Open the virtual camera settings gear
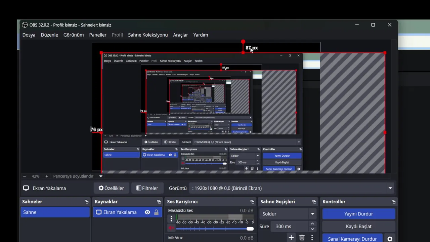The image size is (430, 242). click(x=390, y=239)
